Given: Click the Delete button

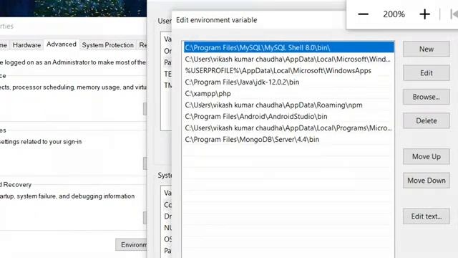Looking at the screenshot, I should coord(427,121).
